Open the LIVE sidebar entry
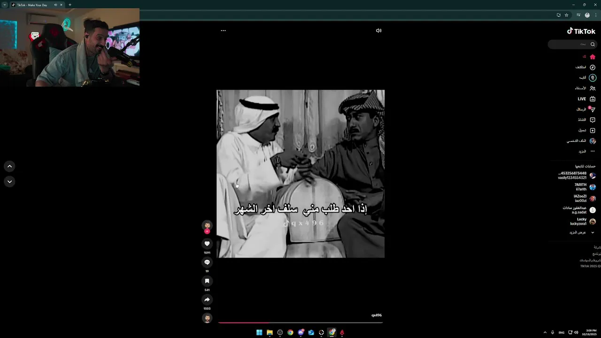The width and height of the screenshot is (601, 338). click(x=586, y=99)
